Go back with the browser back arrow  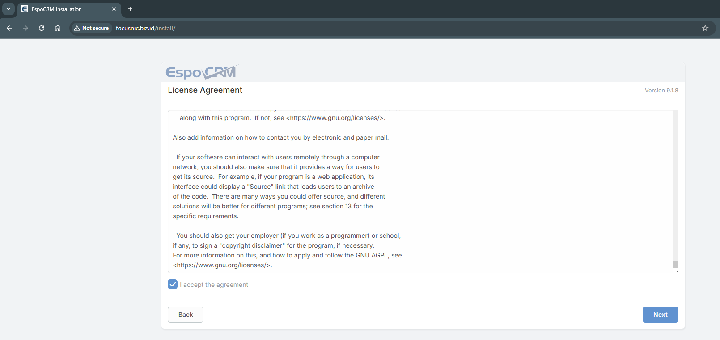(x=9, y=28)
